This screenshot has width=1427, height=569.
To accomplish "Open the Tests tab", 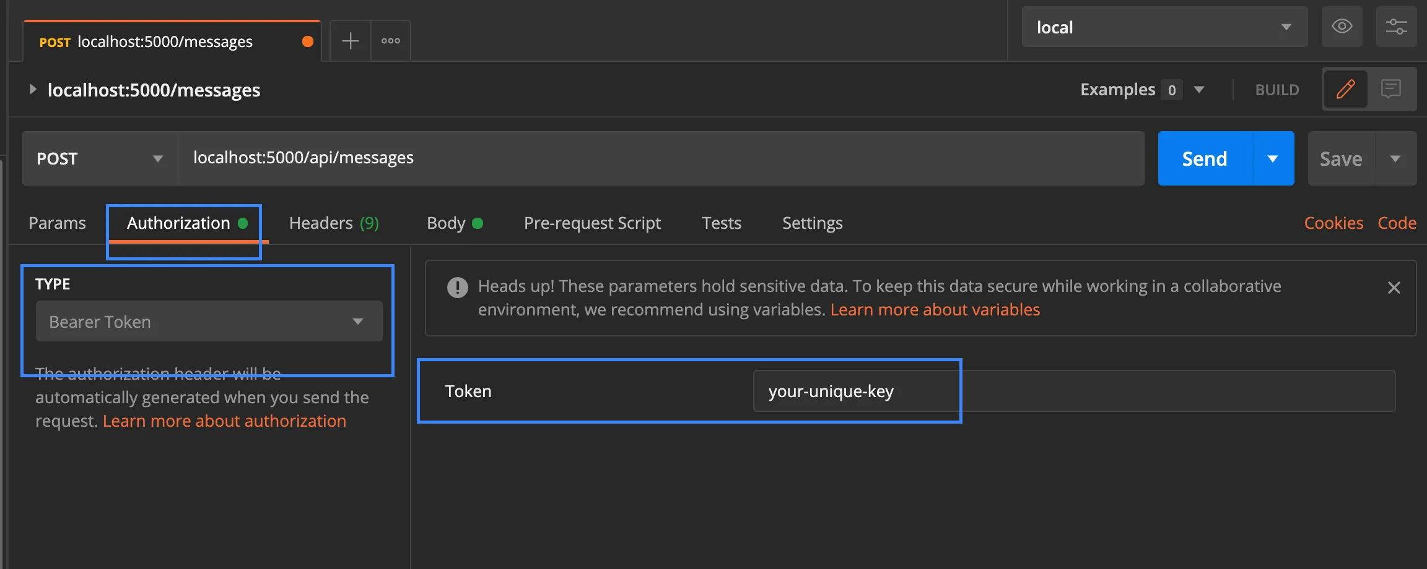I will [721, 223].
